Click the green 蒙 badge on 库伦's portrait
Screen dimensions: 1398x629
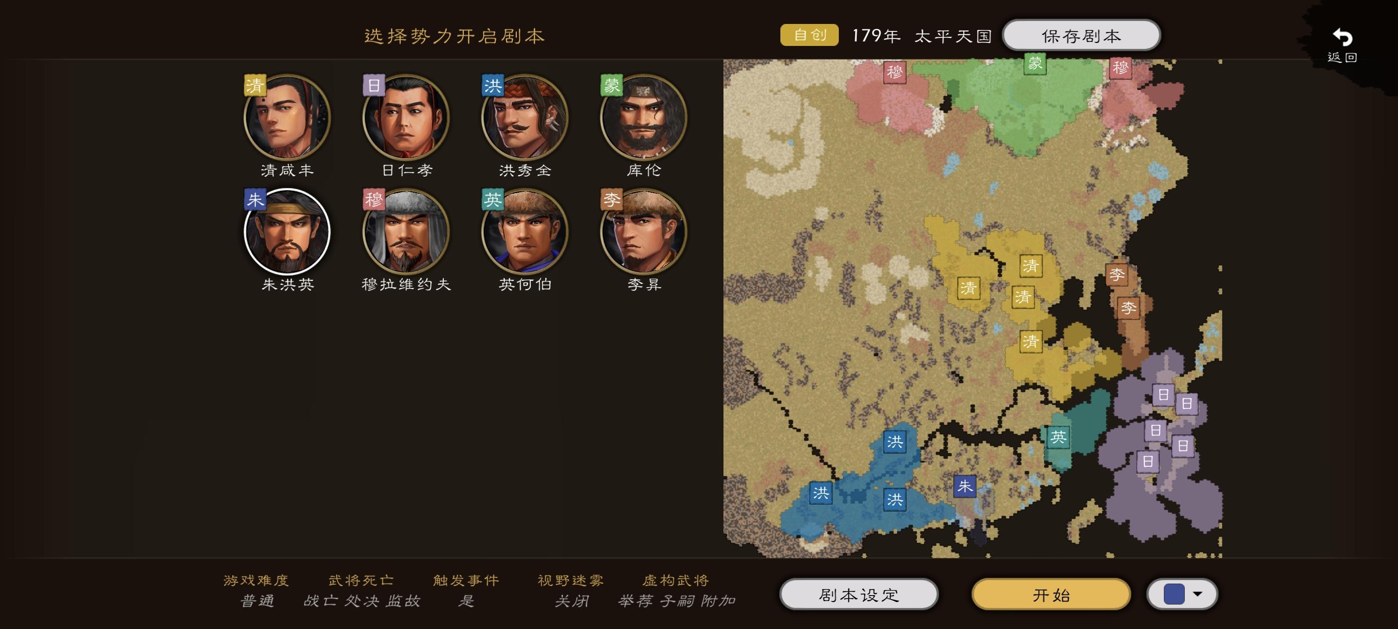coord(611,85)
